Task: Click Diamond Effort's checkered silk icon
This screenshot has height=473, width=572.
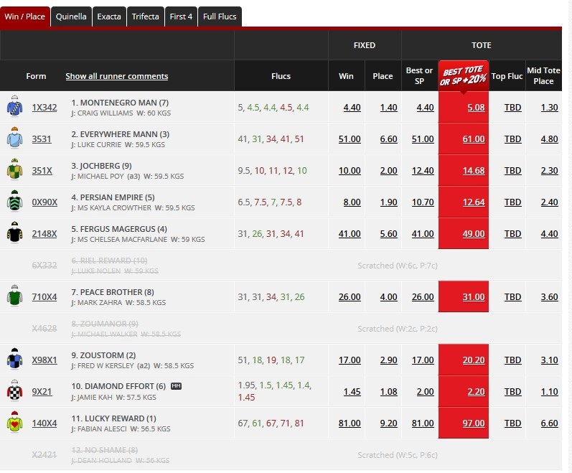Action: point(14,390)
